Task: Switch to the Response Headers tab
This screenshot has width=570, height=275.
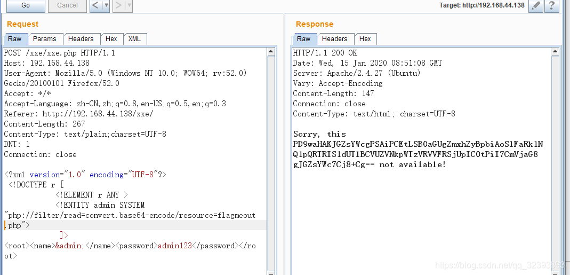Action: pyautogui.click(x=335, y=39)
